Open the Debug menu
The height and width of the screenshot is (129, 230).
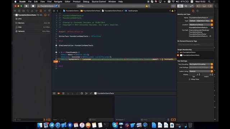(x=86, y=1)
